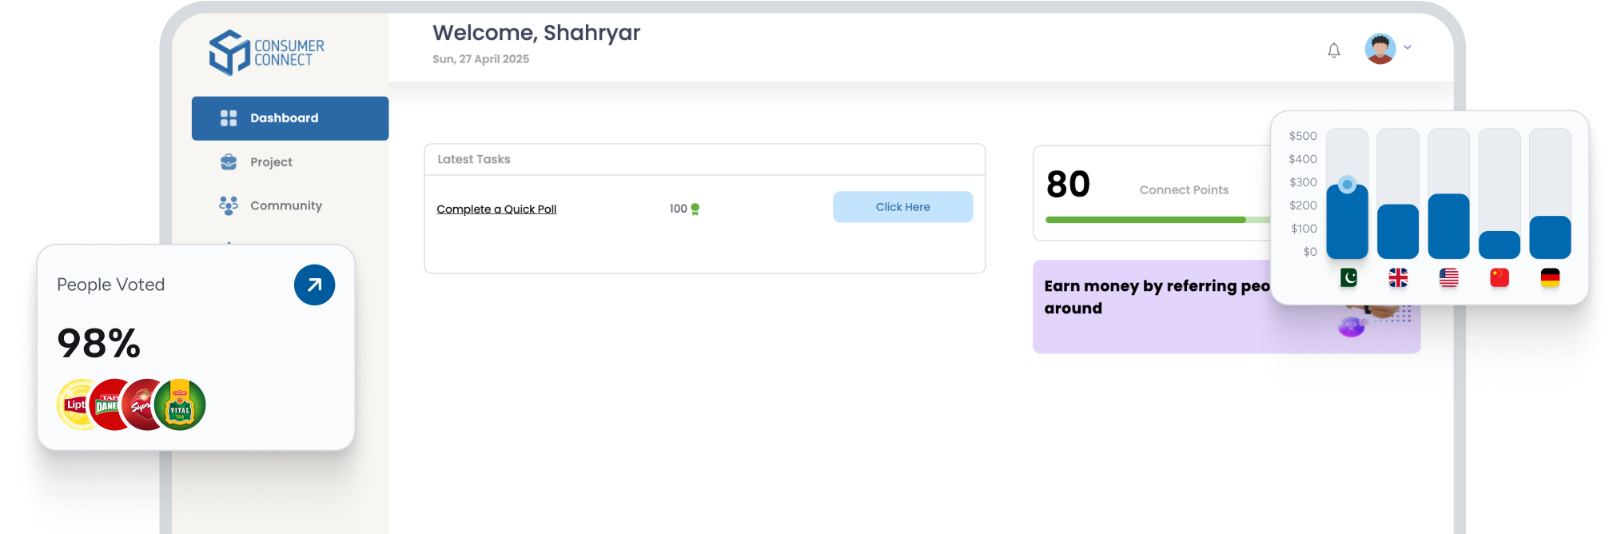1621x534 pixels.
Task: Open the Complete a Quick Poll link
Action: (x=496, y=209)
